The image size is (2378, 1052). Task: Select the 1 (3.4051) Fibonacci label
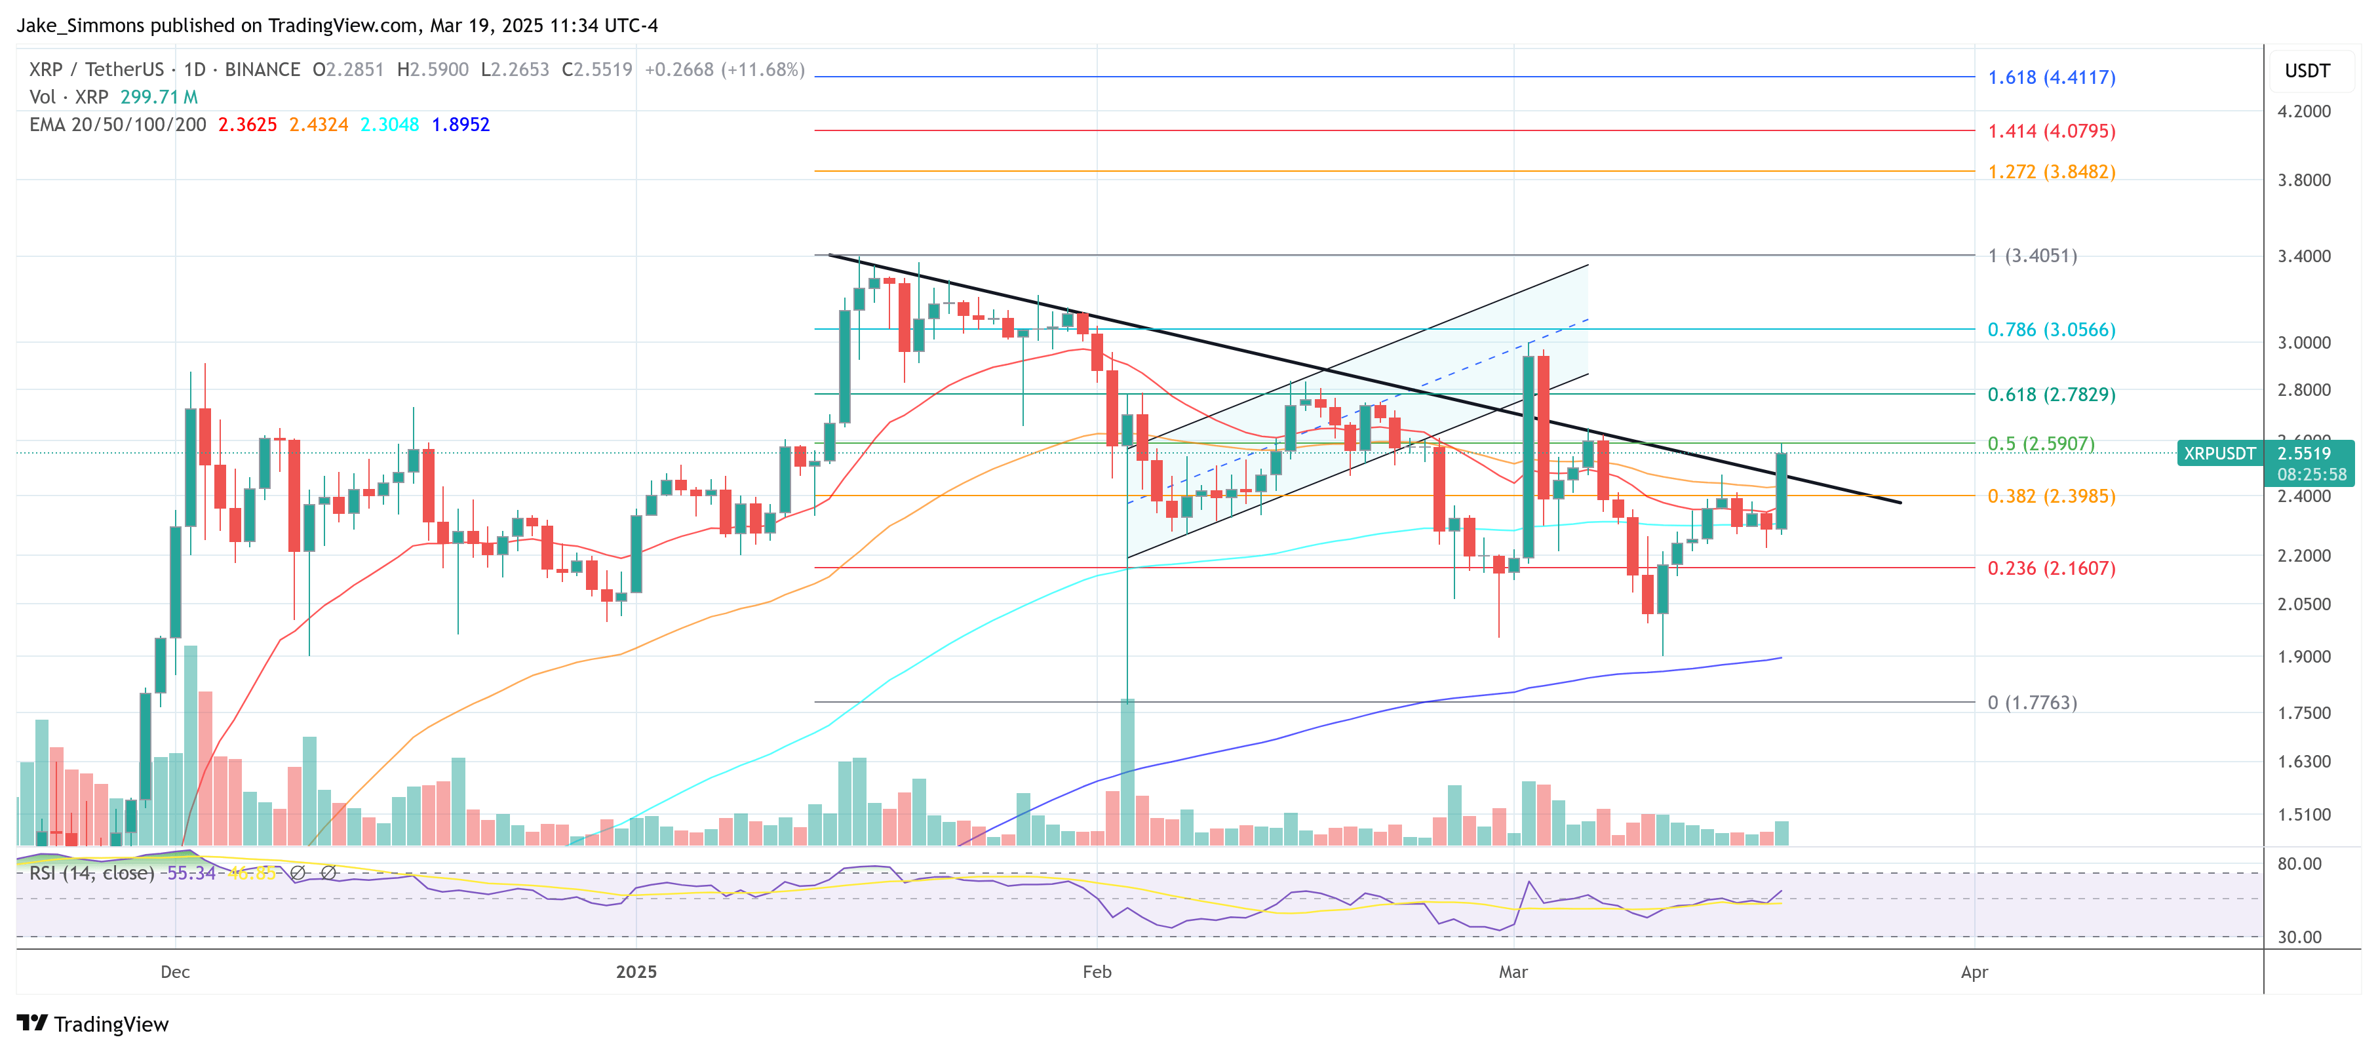click(x=2033, y=256)
